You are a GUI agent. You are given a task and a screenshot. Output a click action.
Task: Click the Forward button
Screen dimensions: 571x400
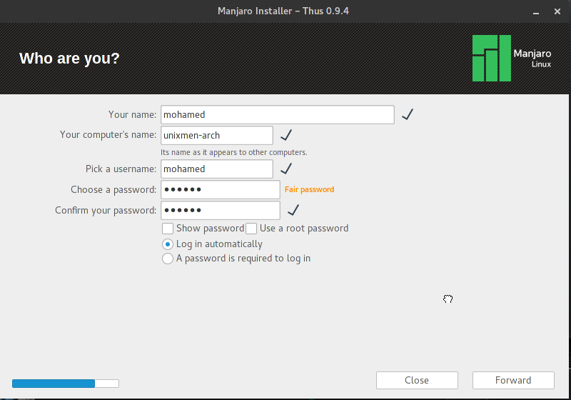pos(513,380)
